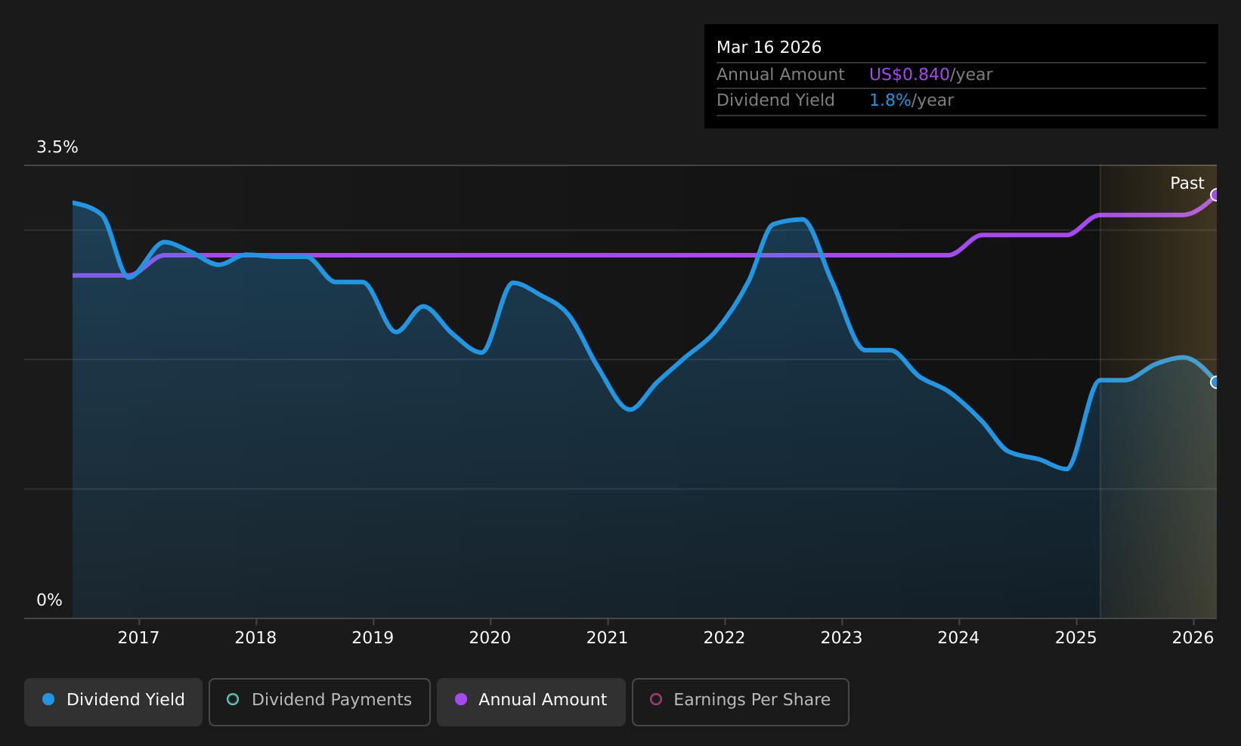Click the 0% y-axis label
1241x746 pixels.
[50, 600]
